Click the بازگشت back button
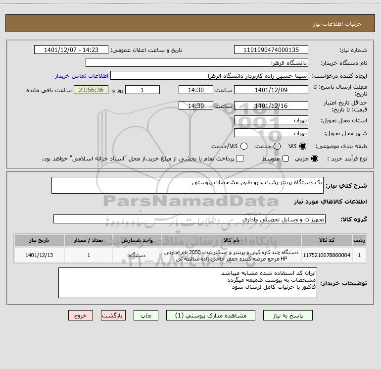This screenshot has width=381, height=369. 113,315
